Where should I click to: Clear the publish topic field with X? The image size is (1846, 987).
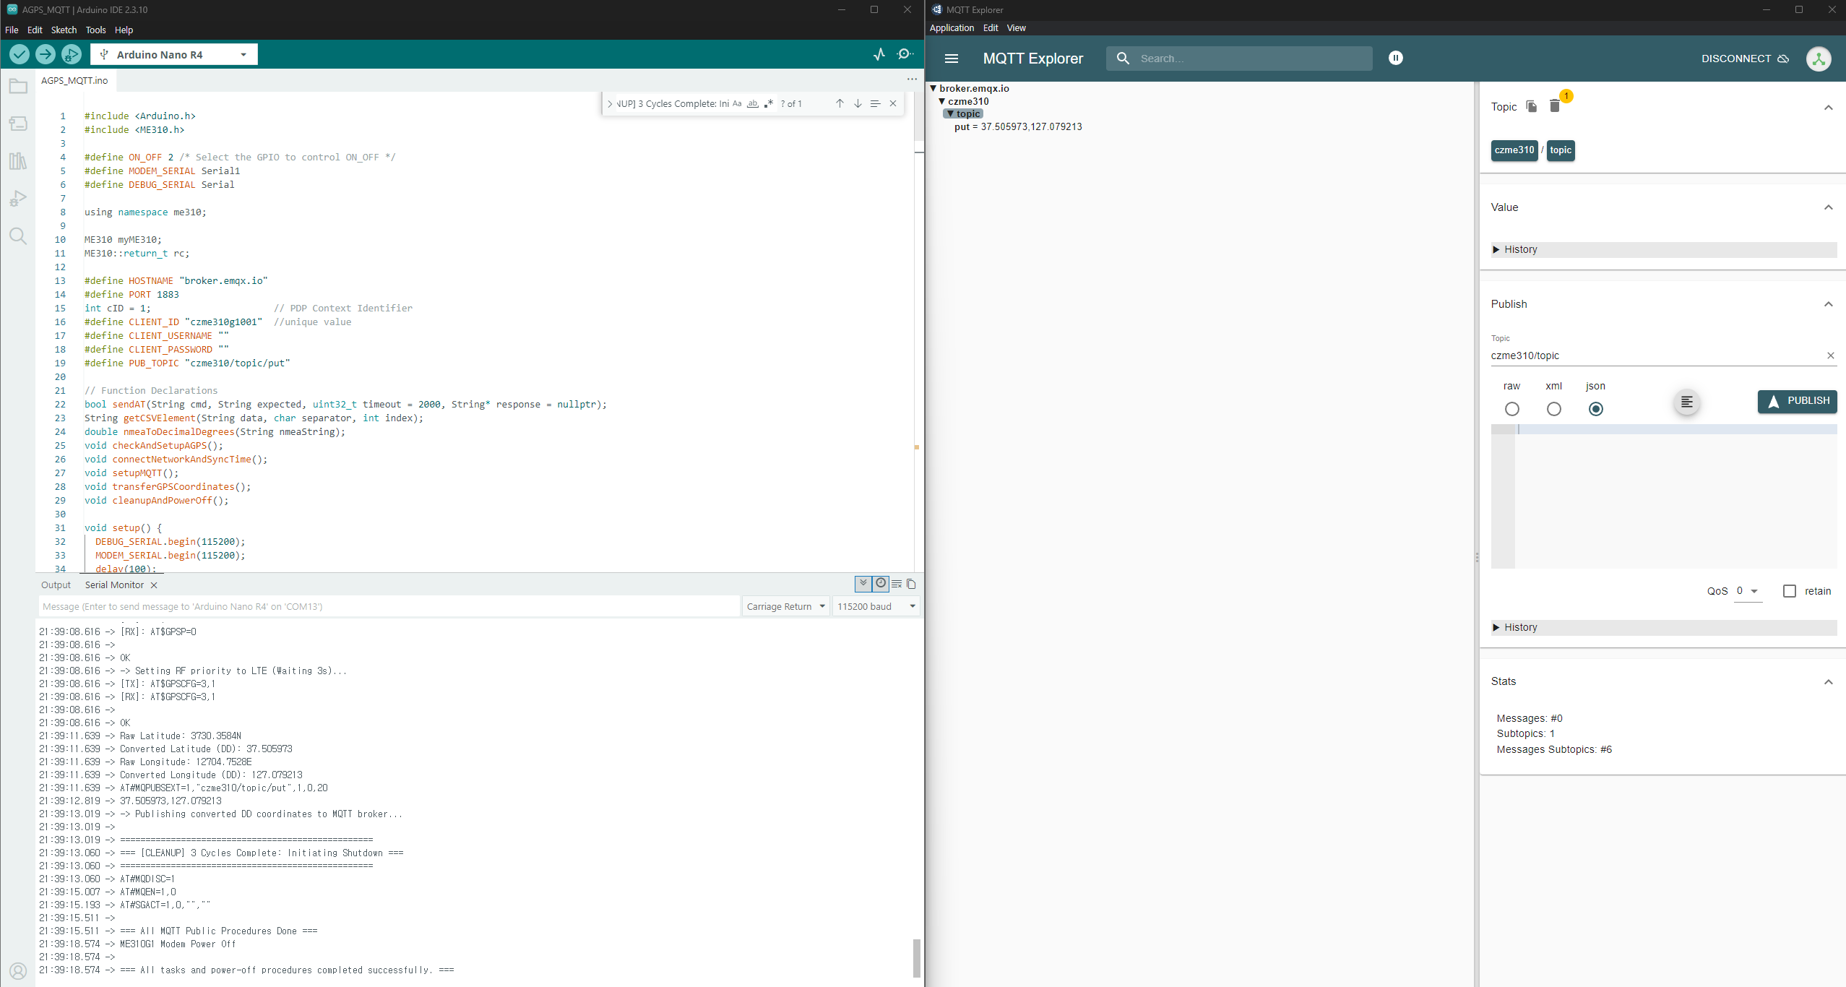(x=1830, y=355)
